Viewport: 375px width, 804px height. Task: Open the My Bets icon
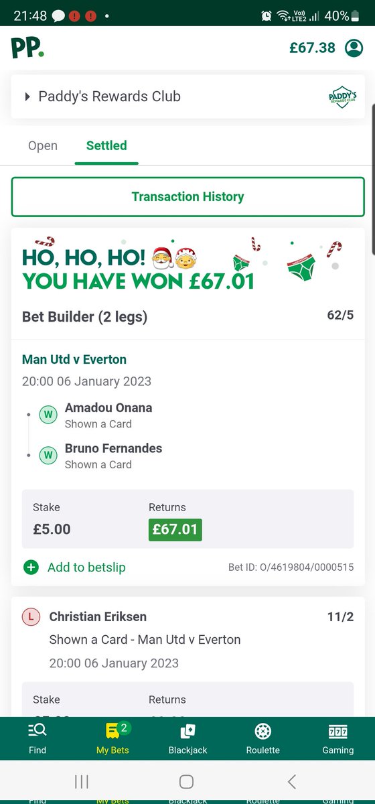pyautogui.click(x=112, y=730)
